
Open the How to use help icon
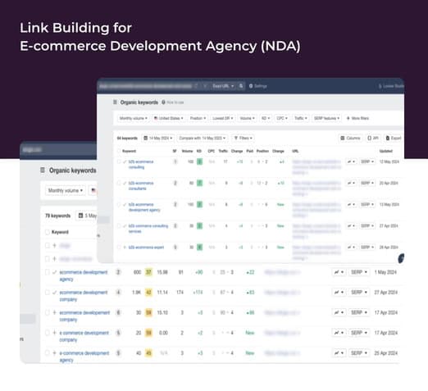coord(163,102)
